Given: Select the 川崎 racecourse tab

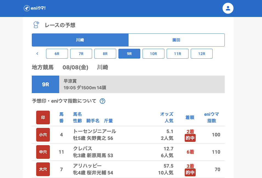Looking at the screenshot, I should tap(80, 40).
